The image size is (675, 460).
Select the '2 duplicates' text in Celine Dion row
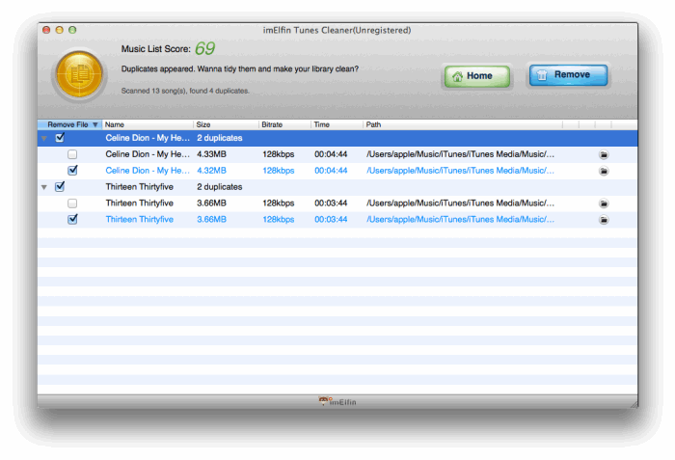point(220,138)
